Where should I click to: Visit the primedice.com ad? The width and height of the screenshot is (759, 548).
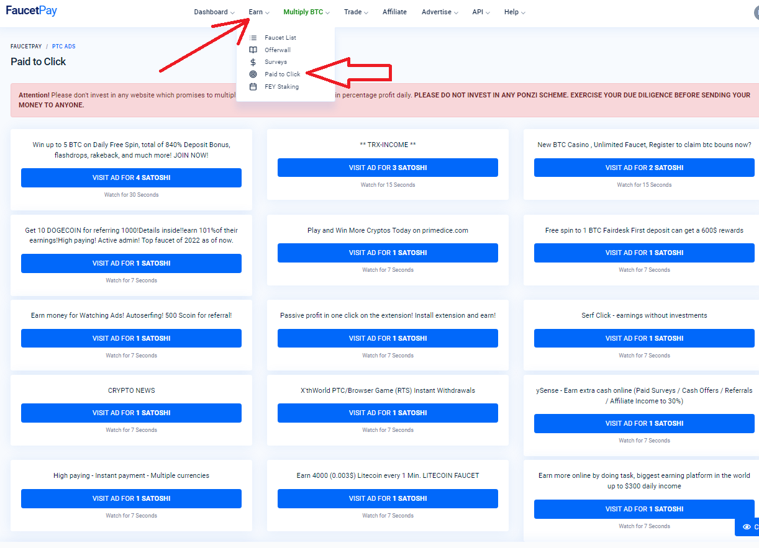pyautogui.click(x=388, y=253)
